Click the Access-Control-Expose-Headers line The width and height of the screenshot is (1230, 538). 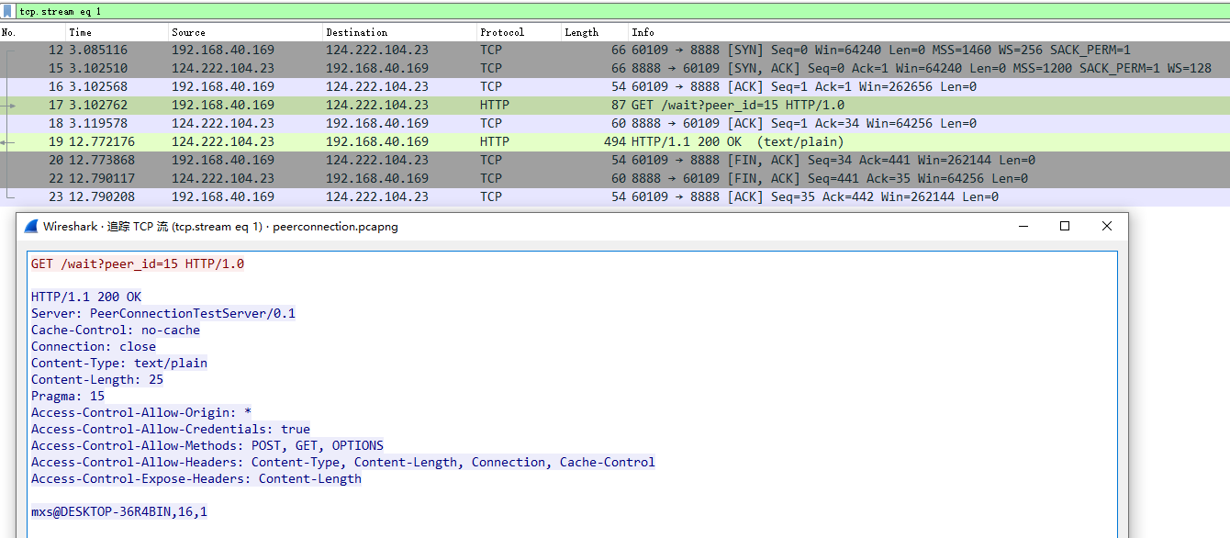tap(196, 478)
